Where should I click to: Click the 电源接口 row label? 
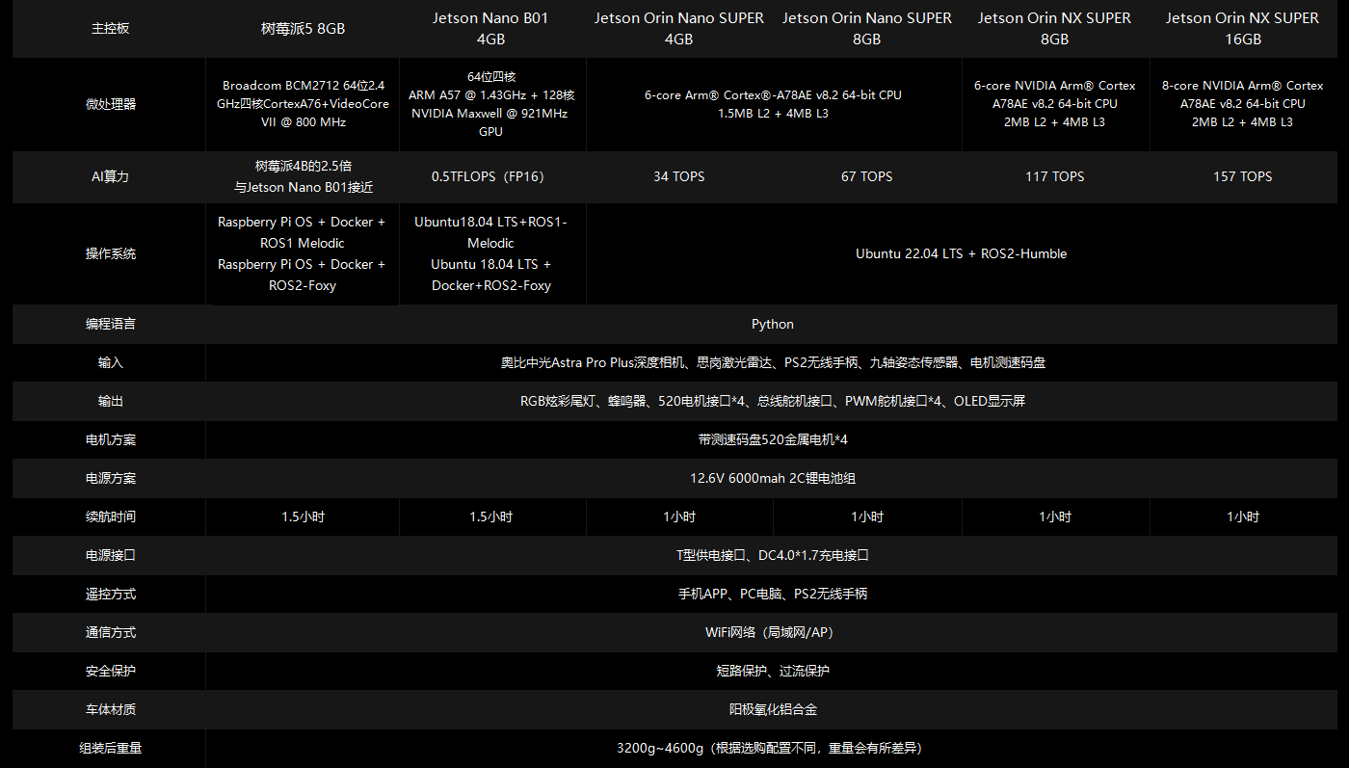[x=110, y=555]
